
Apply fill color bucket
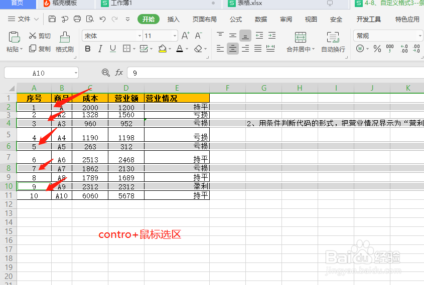click(162, 49)
